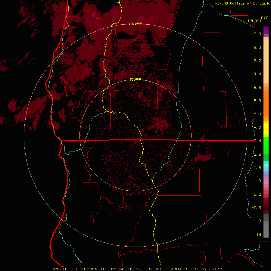
Task: Pick the cyan segment of the color bar
Action: (266, 166)
